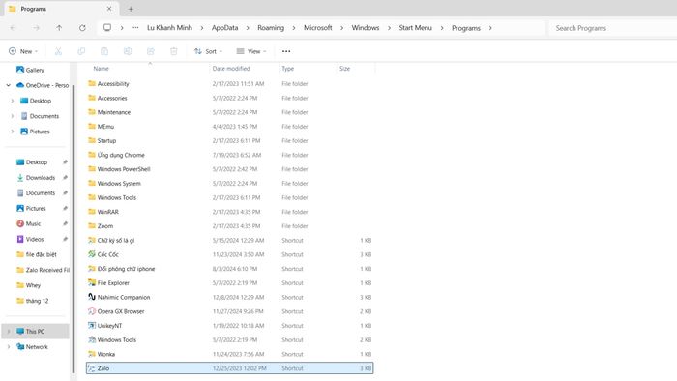
Task: Sort by the Size column header
Action: (344, 69)
